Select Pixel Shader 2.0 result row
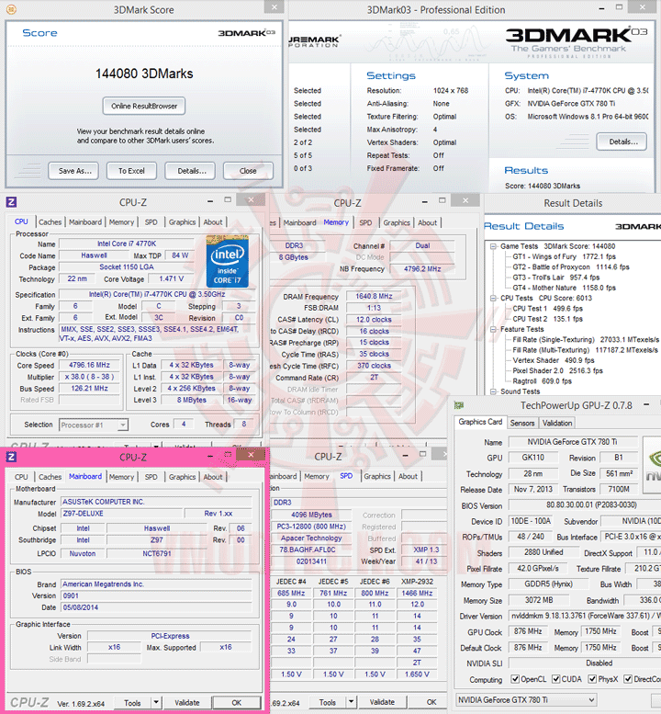 (x=558, y=370)
